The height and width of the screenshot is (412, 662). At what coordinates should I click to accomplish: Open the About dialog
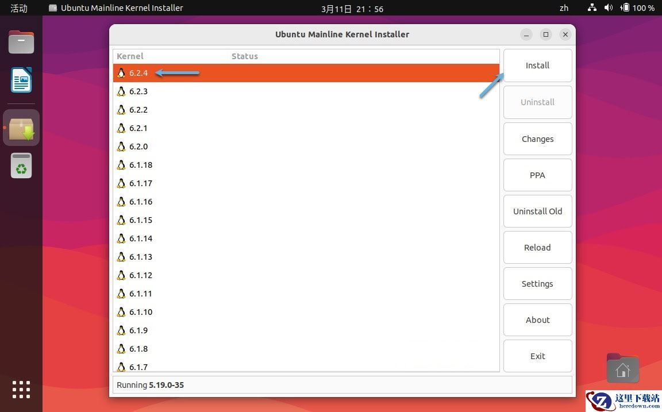coord(537,320)
